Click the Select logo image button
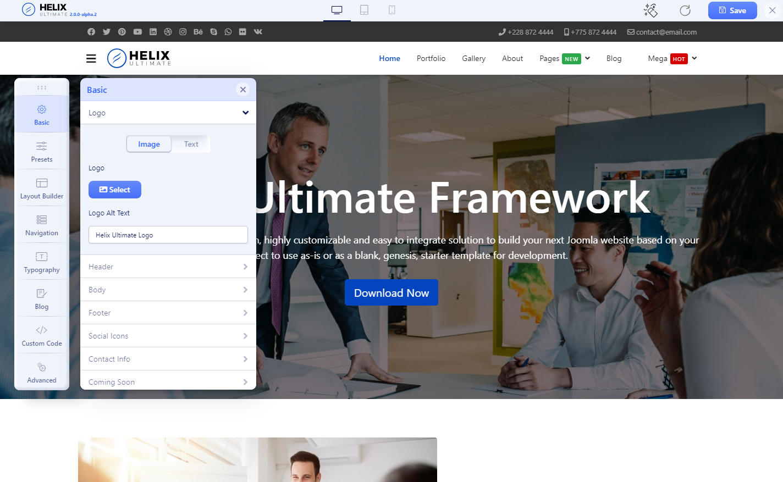783x482 pixels. coord(115,190)
